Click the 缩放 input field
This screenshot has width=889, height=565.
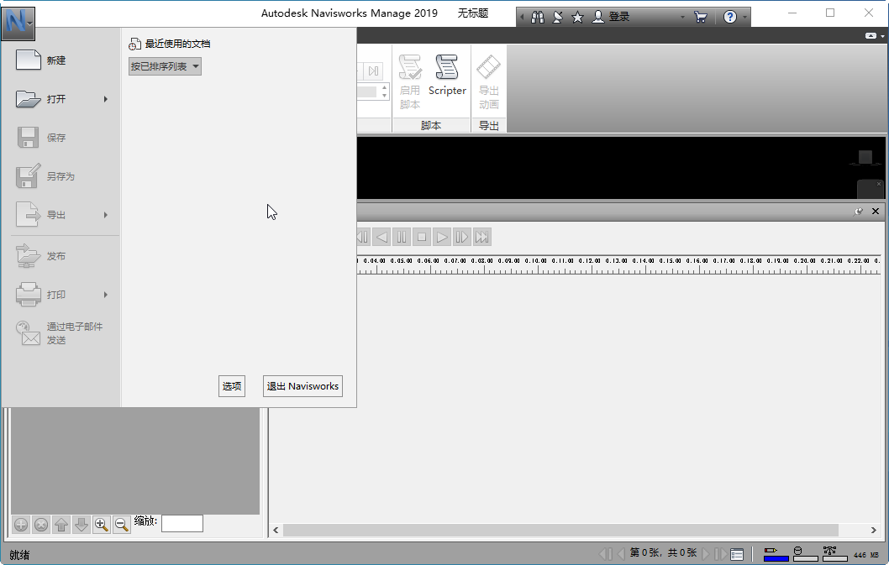tap(182, 524)
